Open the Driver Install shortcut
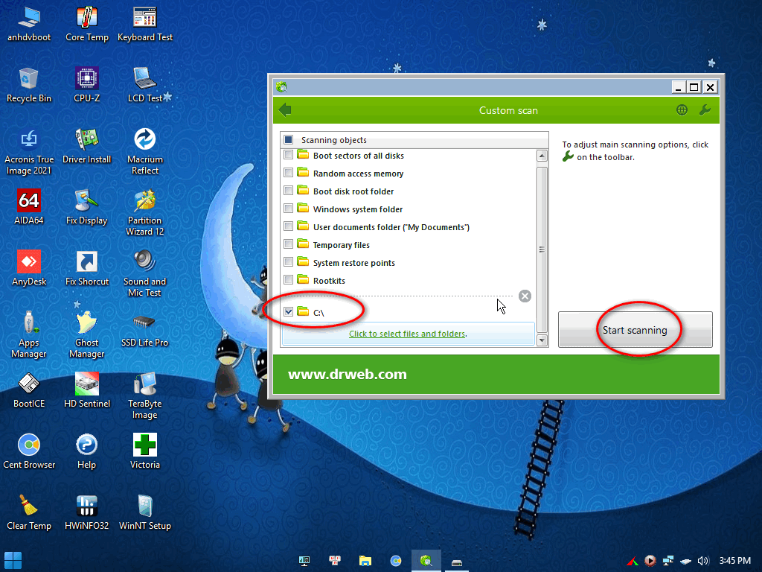Viewport: 762px width, 572px height. click(87, 146)
